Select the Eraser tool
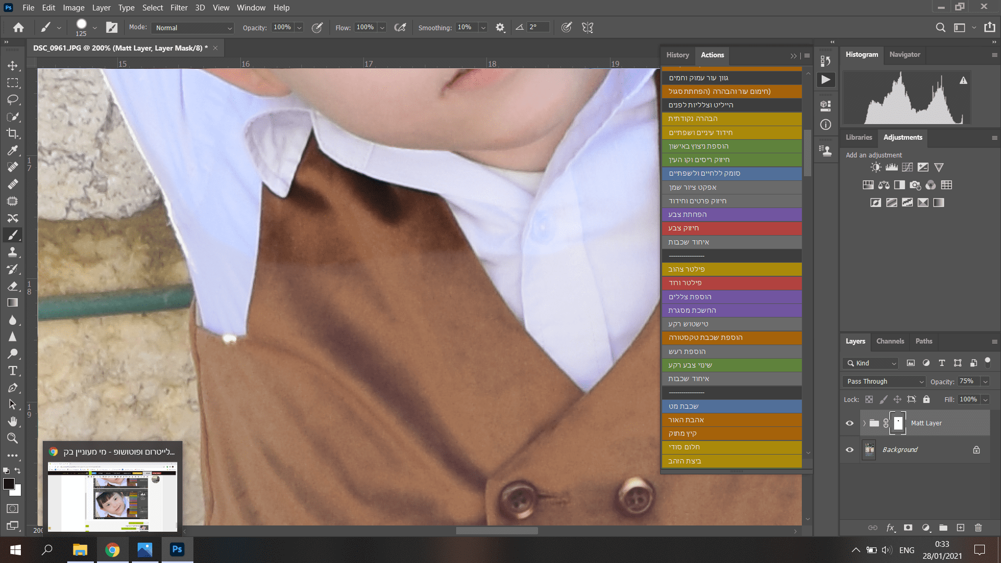The height and width of the screenshot is (563, 1001). point(13,286)
